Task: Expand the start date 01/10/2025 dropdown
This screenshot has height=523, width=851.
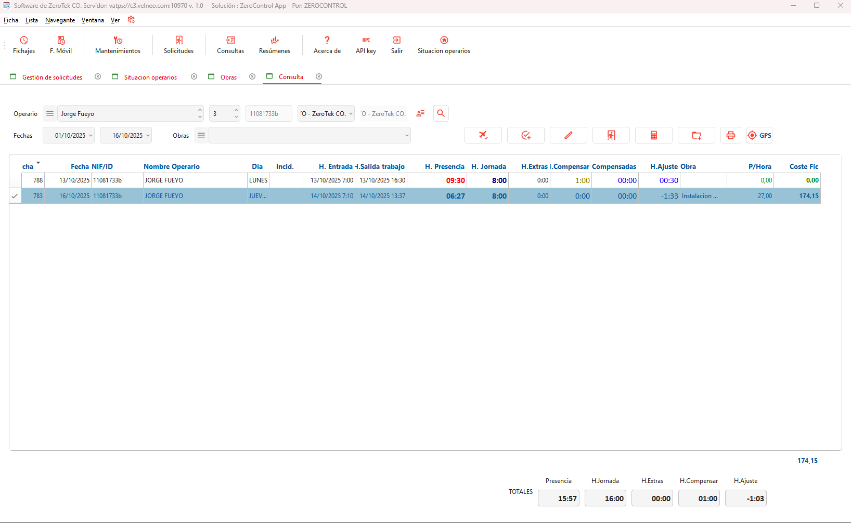Action: [91, 135]
